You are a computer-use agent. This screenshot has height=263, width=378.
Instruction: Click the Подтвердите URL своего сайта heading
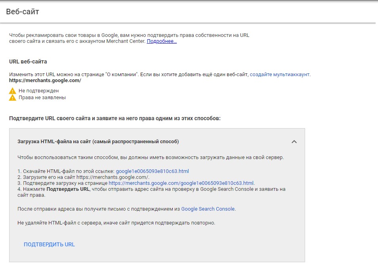click(x=115, y=119)
